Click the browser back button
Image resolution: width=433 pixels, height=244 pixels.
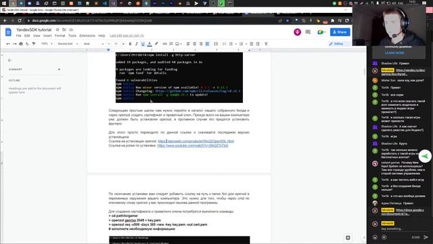[5, 20]
